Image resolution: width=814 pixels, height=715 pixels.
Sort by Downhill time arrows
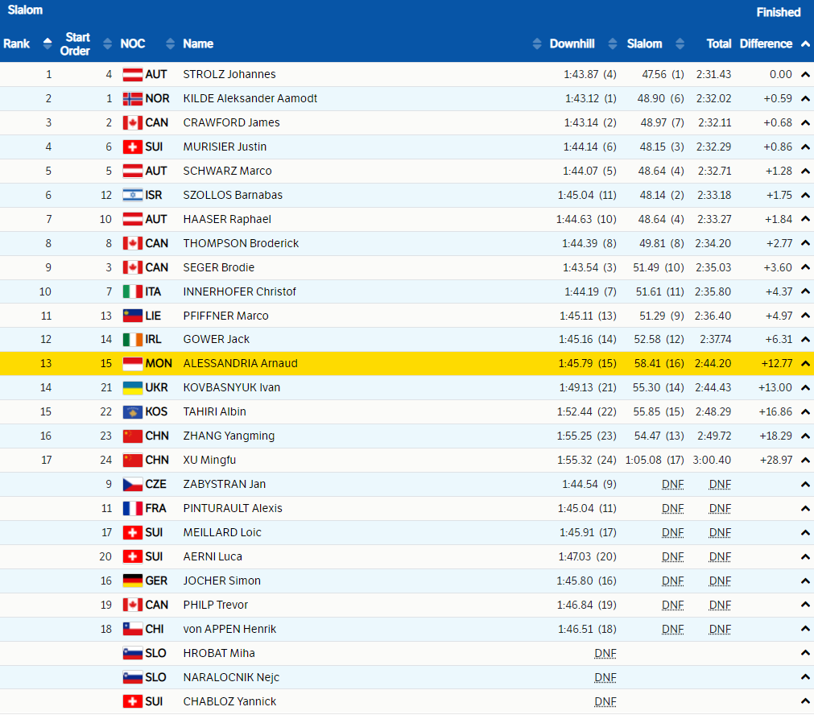click(612, 43)
